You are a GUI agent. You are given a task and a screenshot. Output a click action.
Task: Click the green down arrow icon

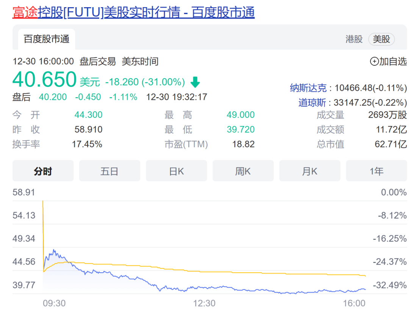coord(195,82)
